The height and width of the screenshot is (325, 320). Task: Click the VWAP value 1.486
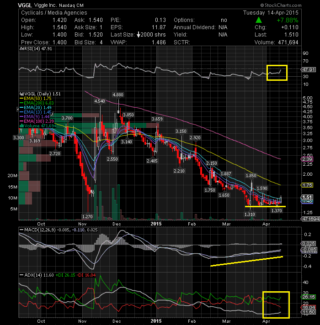pyautogui.click(x=159, y=42)
